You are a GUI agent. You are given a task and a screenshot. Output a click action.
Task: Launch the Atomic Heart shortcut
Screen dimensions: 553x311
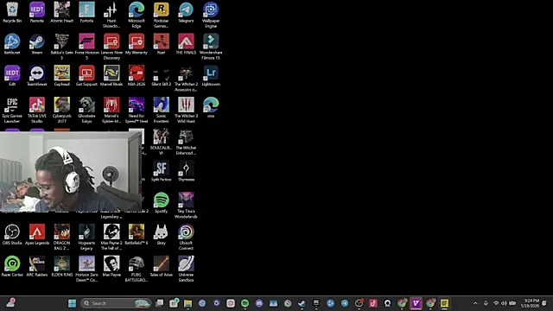pos(61,12)
